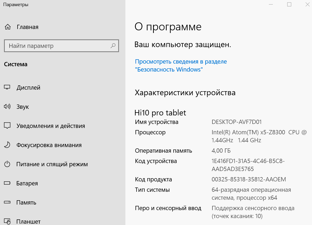312x225 pixels.
Task: Go to Главная settings home
Action: (27, 27)
